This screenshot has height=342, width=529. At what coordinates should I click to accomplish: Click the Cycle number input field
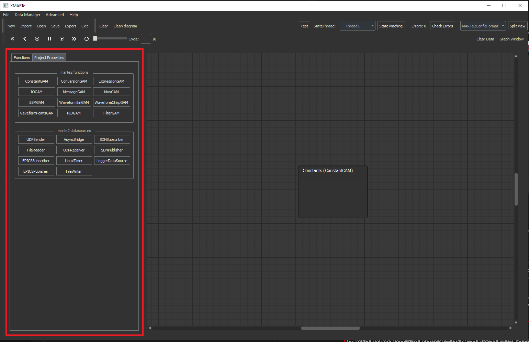pos(146,39)
